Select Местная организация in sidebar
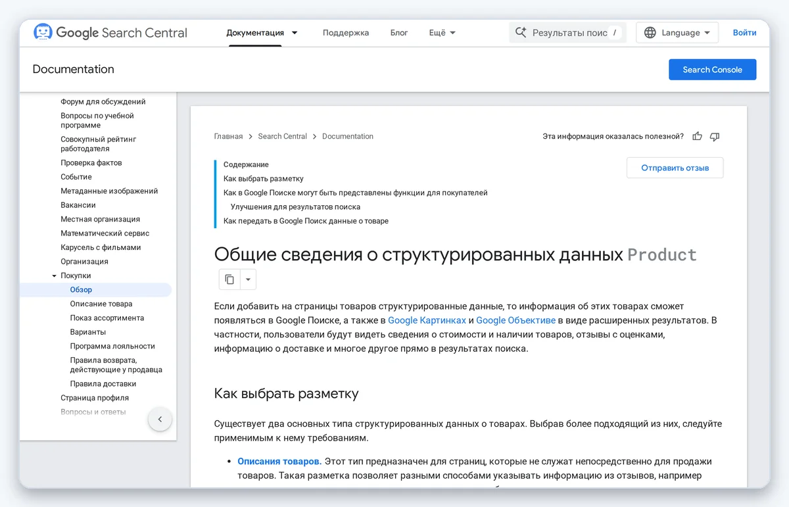This screenshot has height=507, width=789. click(100, 220)
